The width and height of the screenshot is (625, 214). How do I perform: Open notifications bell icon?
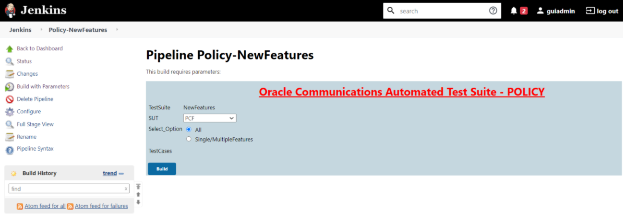pyautogui.click(x=514, y=11)
